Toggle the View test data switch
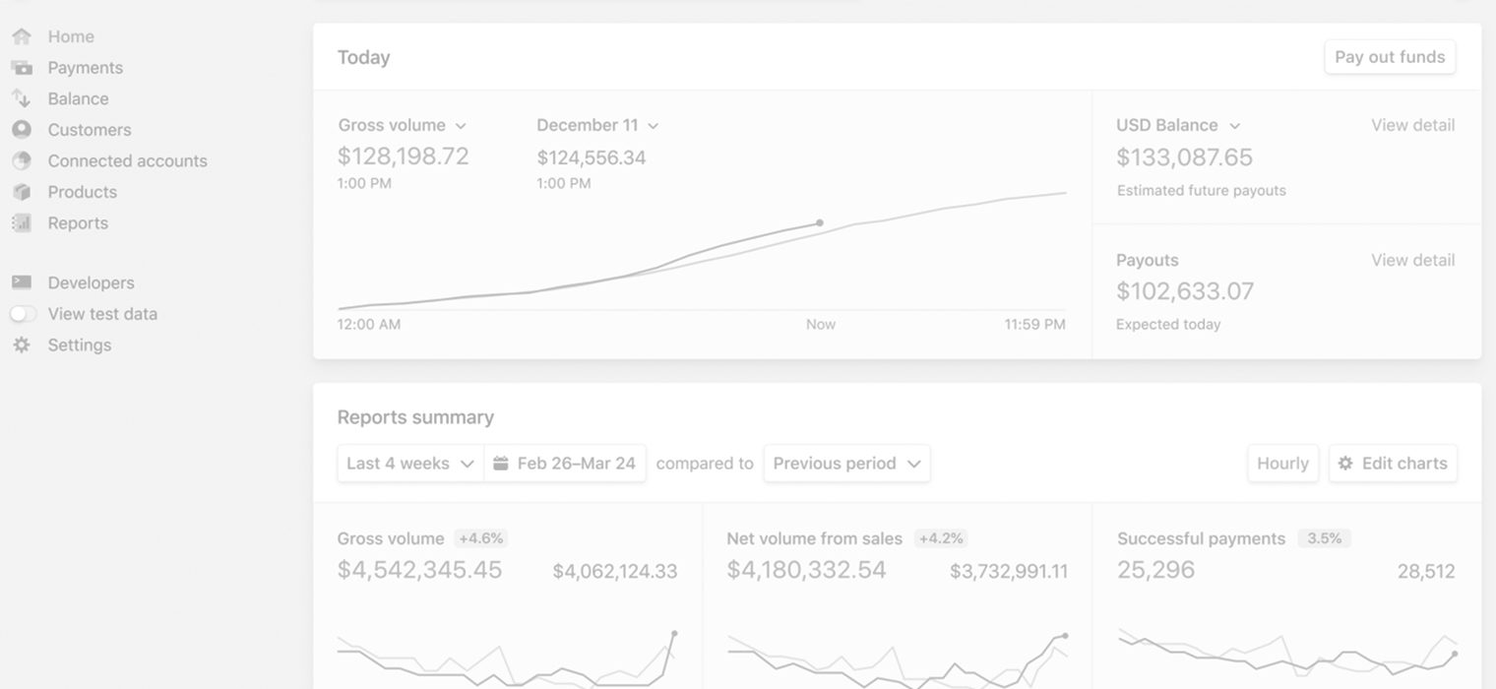This screenshot has height=689, width=1496. tap(24, 314)
